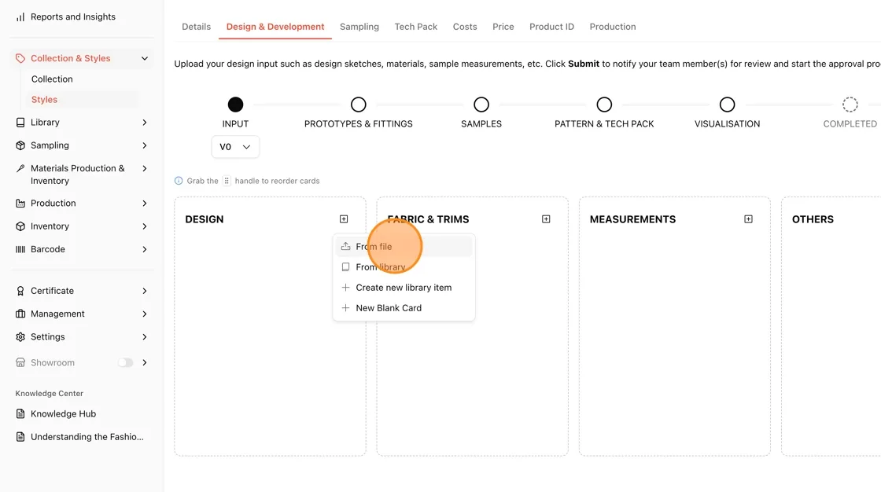Click the Reports and Insights chart icon
881x492 pixels.
(20, 17)
